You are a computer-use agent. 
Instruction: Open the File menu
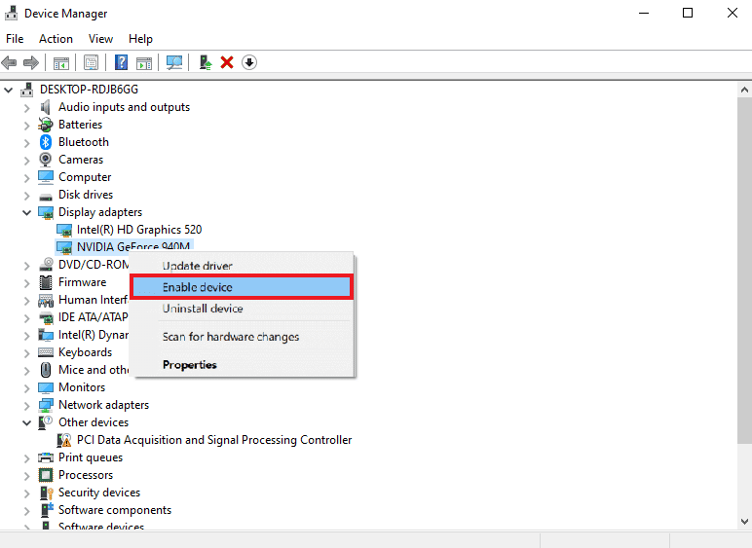[x=15, y=39]
